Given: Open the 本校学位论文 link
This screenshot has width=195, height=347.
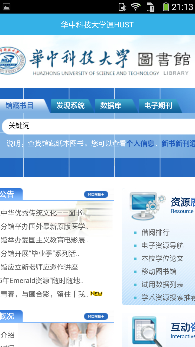Looking at the screenshot, I should 162,258.
